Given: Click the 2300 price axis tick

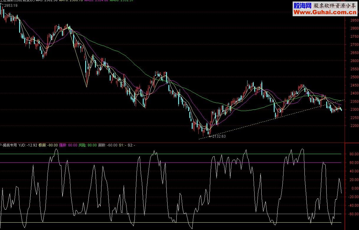Looking at the screenshot, I should 354,110.
